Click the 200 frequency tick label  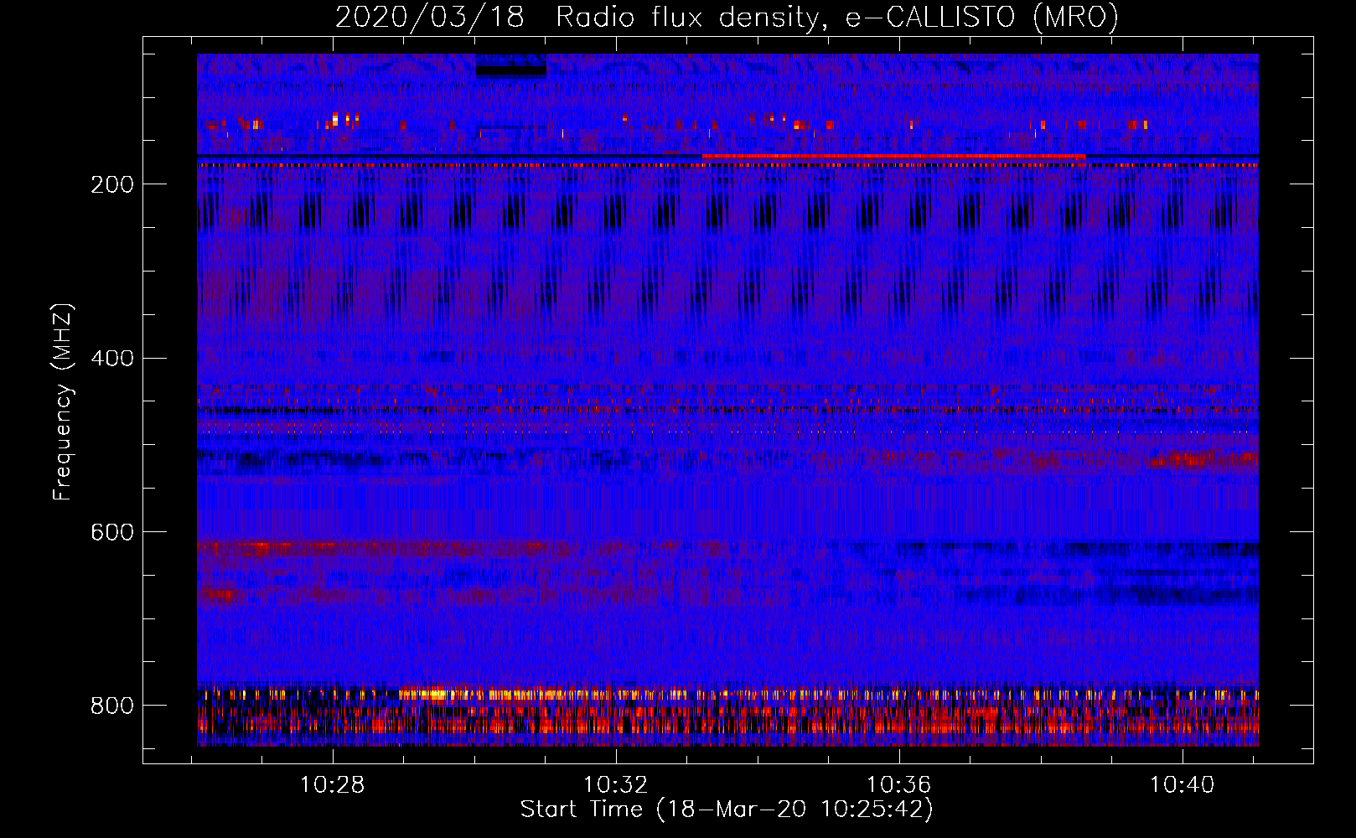click(x=111, y=184)
